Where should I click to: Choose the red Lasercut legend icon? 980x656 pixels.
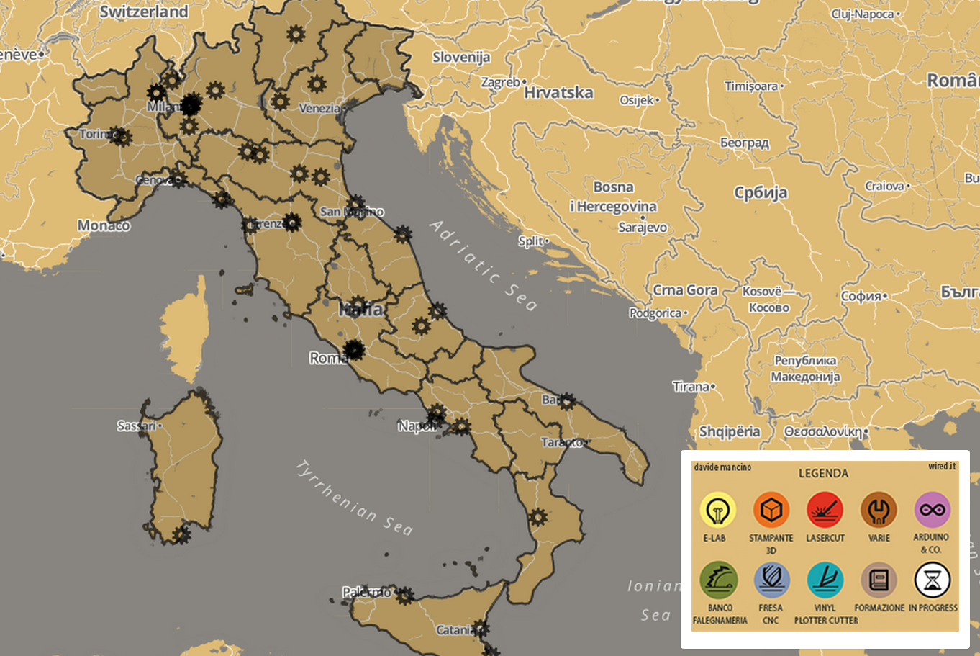[x=825, y=510]
